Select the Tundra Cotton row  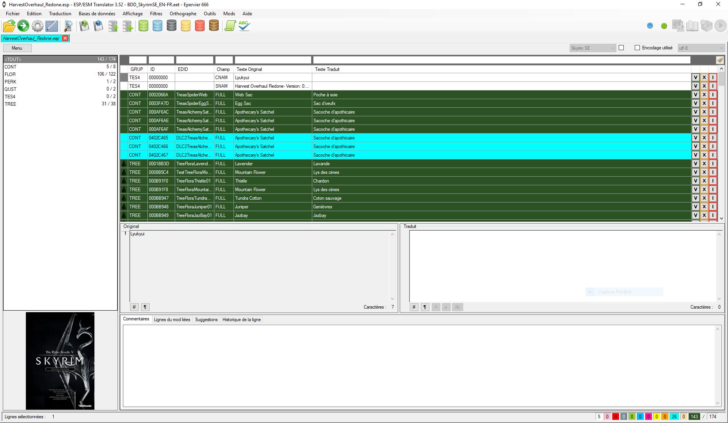click(x=406, y=198)
